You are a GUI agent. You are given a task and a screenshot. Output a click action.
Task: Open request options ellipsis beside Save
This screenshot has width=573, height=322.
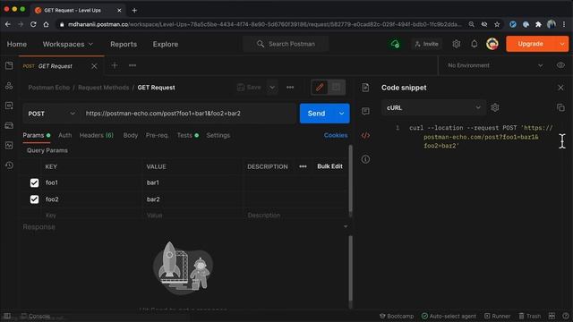pyautogui.click(x=290, y=88)
